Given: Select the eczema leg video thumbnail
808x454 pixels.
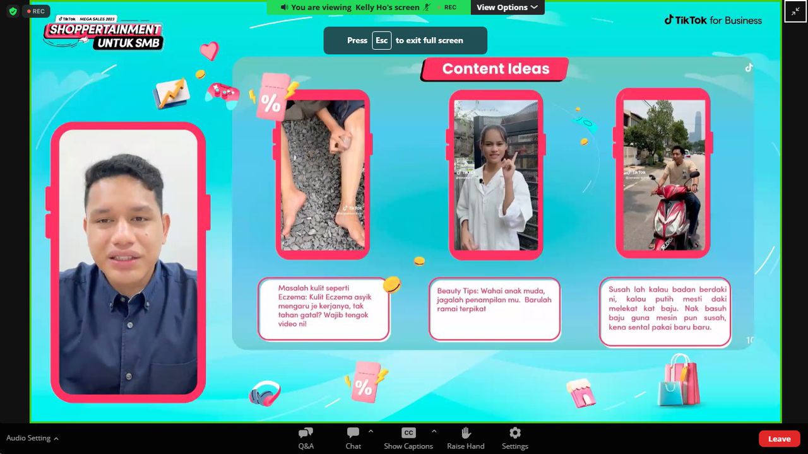Looking at the screenshot, I should point(323,175).
